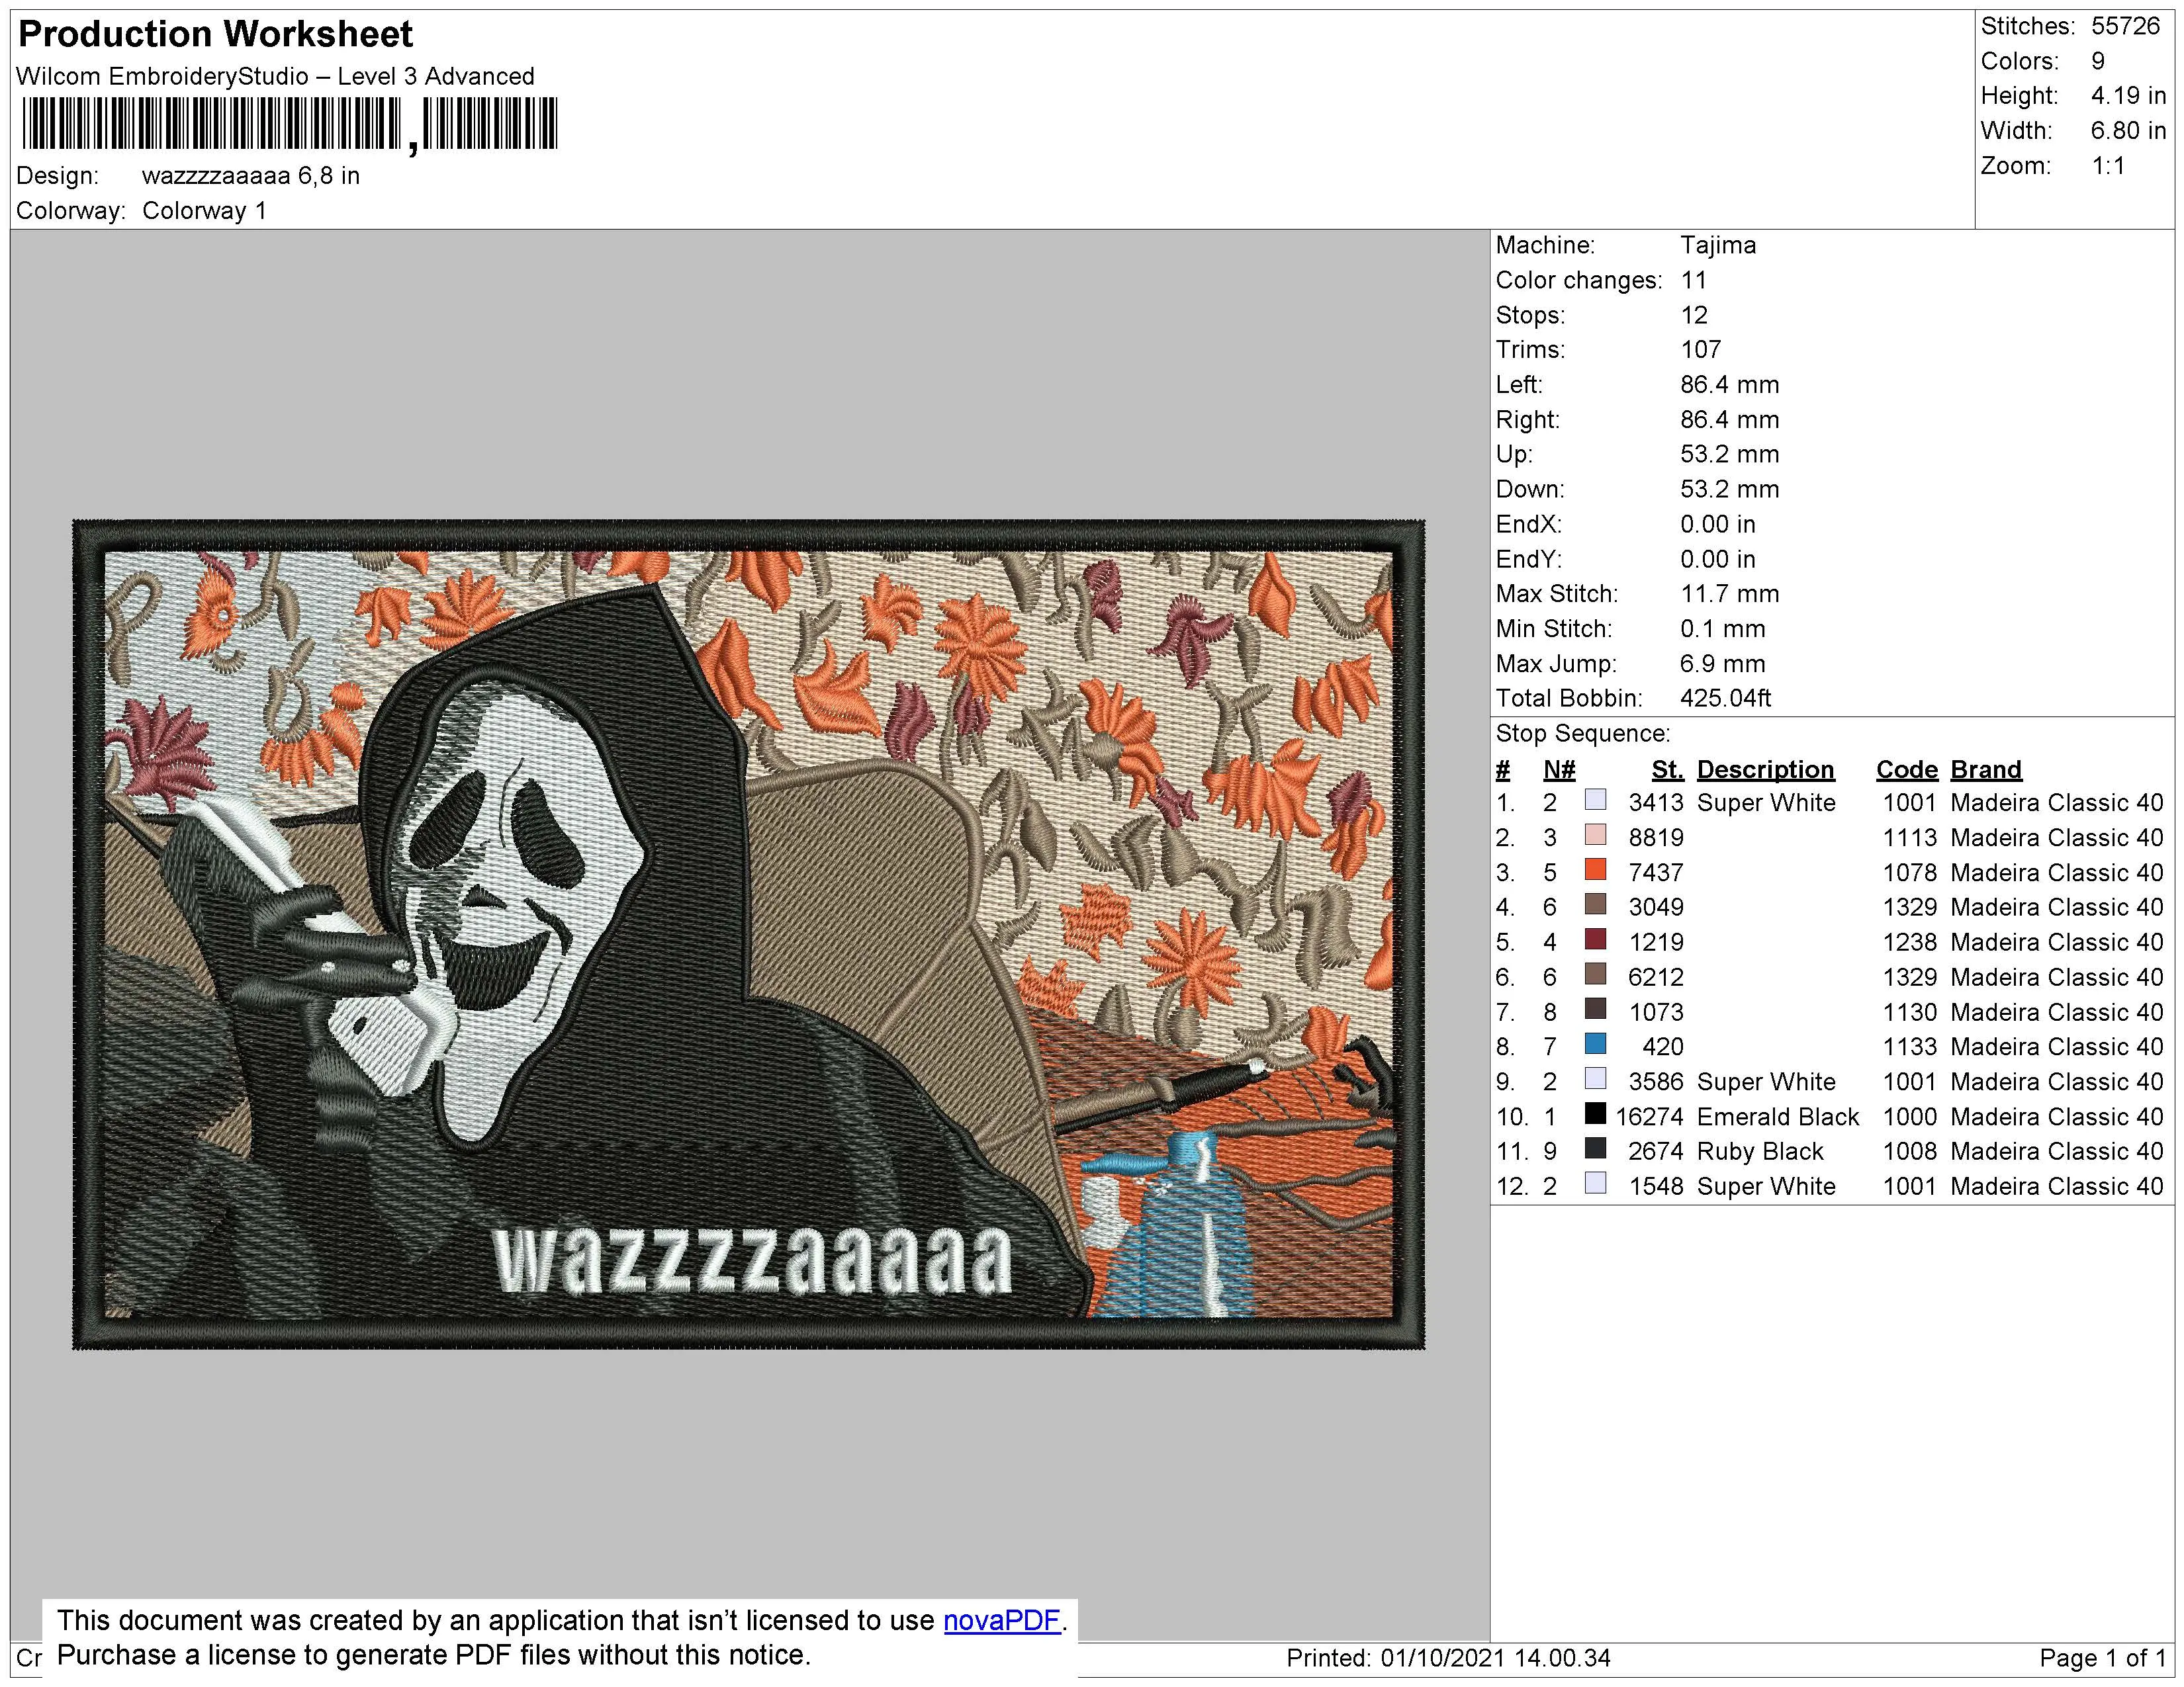This screenshot has width=2184, height=1687.
Task: Click the design name 'wazzzzaaaaa 6,8 in'
Action: click(x=251, y=176)
